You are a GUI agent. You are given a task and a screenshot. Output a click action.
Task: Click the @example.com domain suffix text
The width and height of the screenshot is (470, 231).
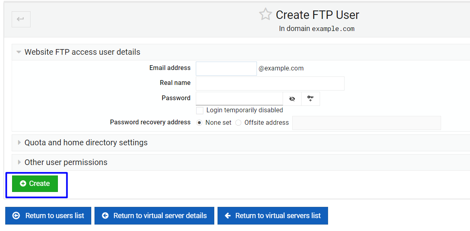pyautogui.click(x=281, y=68)
